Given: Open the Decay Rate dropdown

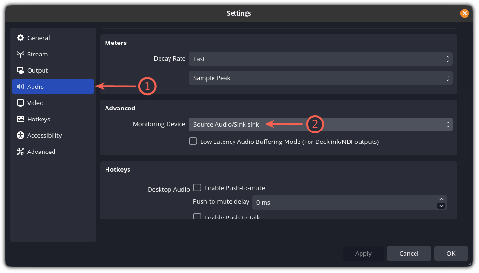Looking at the screenshot, I should click(x=320, y=59).
